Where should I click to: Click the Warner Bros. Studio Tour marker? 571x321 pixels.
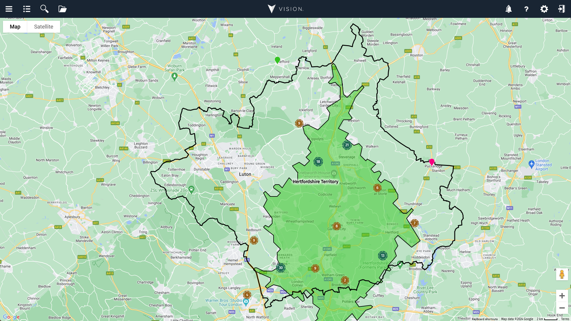[x=246, y=302]
